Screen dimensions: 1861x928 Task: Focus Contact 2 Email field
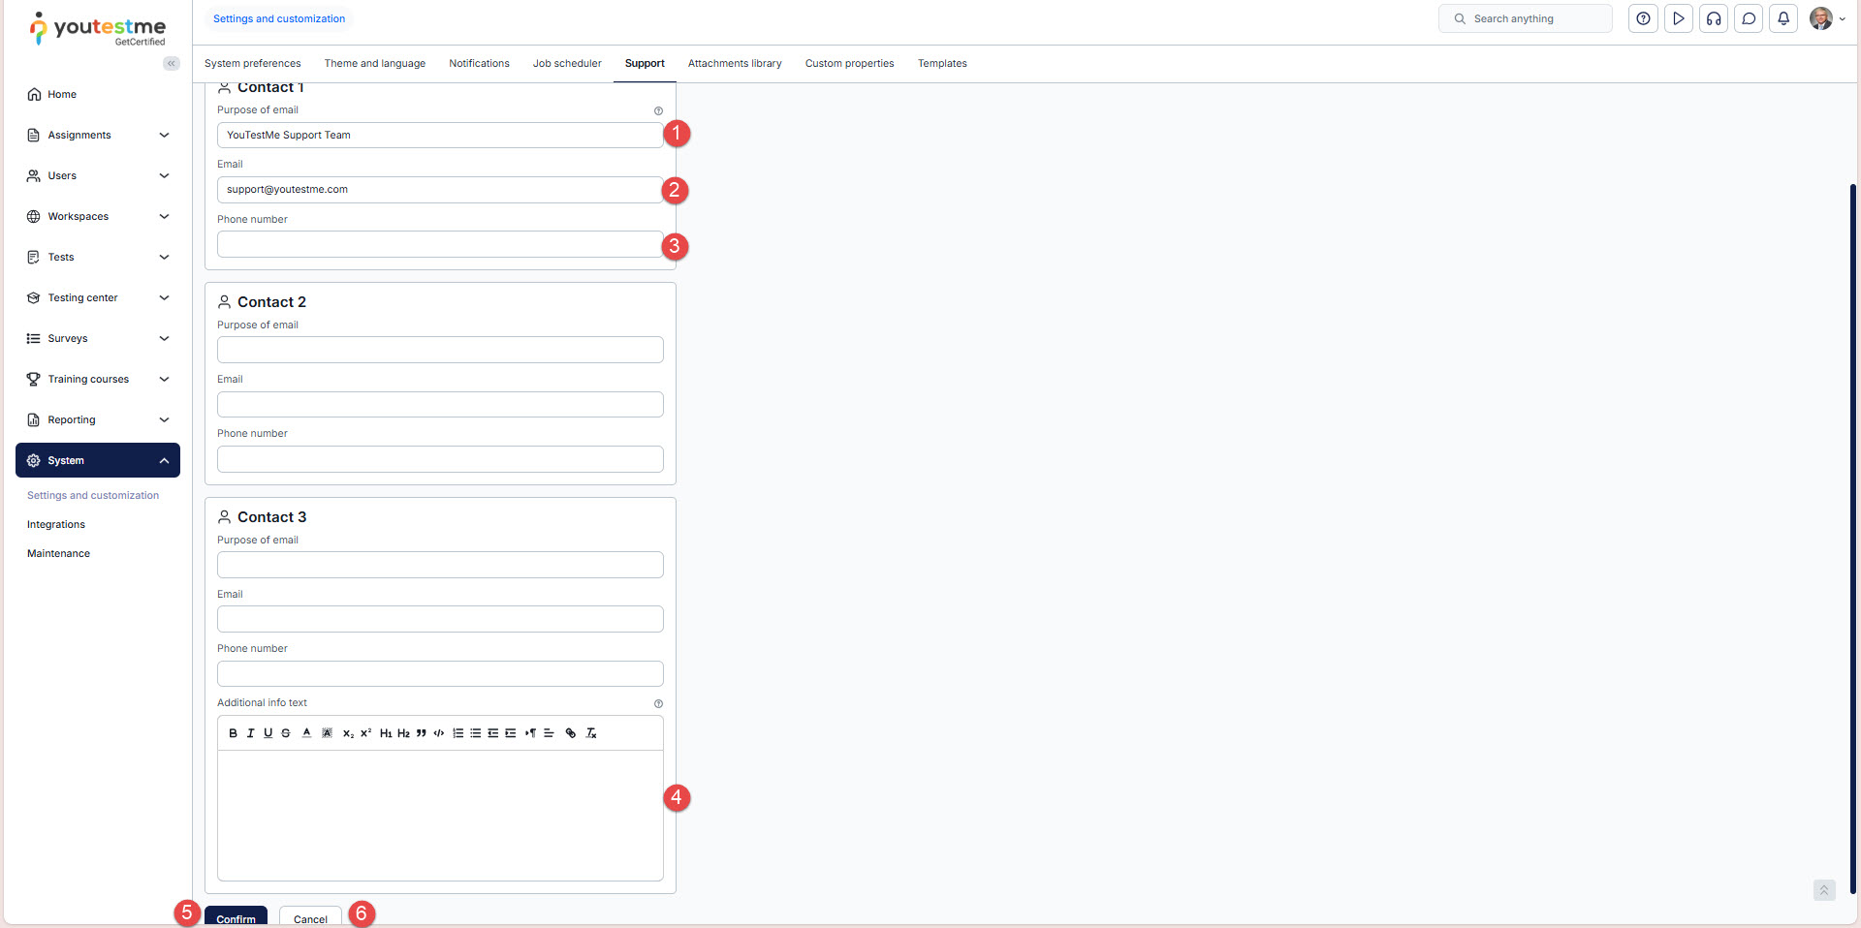point(440,404)
